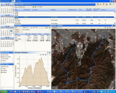Screen dimensions: 116x93
Task: Open the empty Location dropdown
Action: (37, 32)
